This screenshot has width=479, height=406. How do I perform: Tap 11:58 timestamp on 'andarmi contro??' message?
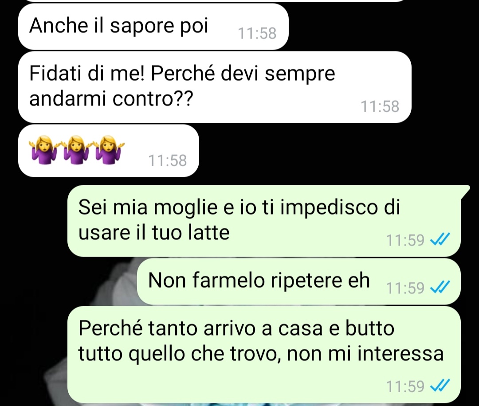(380, 106)
